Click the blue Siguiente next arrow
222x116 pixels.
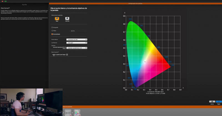(218, 102)
